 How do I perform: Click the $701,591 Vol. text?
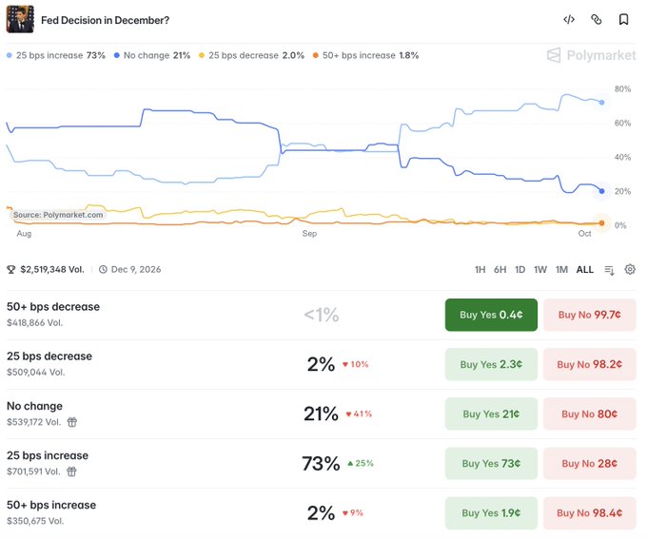pos(33,472)
